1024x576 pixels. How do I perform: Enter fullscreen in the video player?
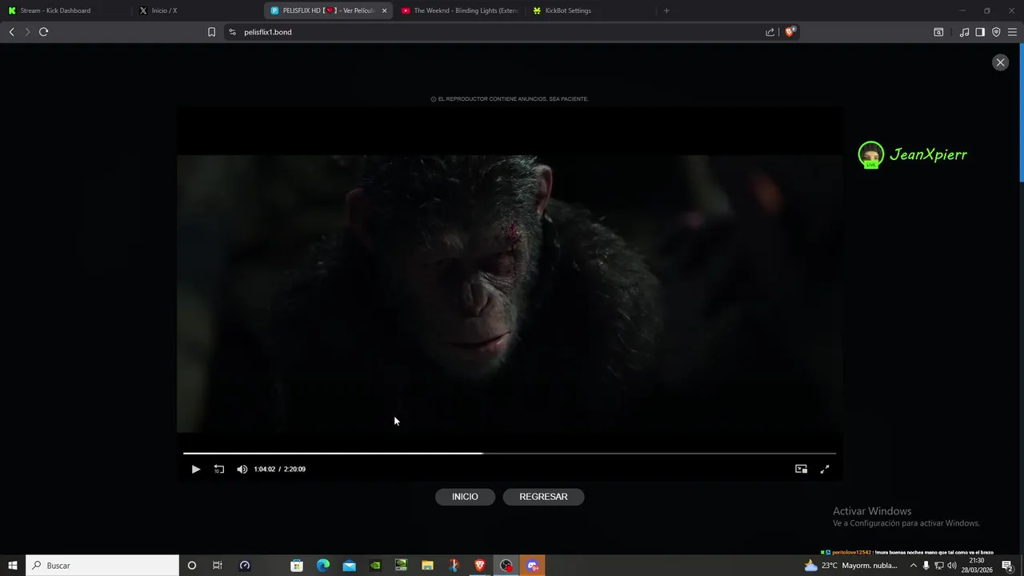tap(825, 470)
